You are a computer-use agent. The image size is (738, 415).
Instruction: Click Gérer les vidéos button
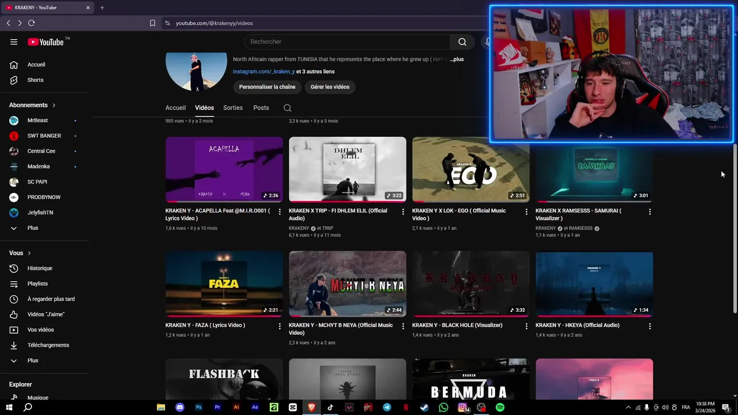(330, 87)
